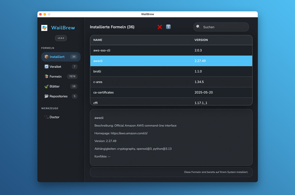Minimize the WailBrew window
Viewport: 295px width, 195px height.
[x=45, y=14]
